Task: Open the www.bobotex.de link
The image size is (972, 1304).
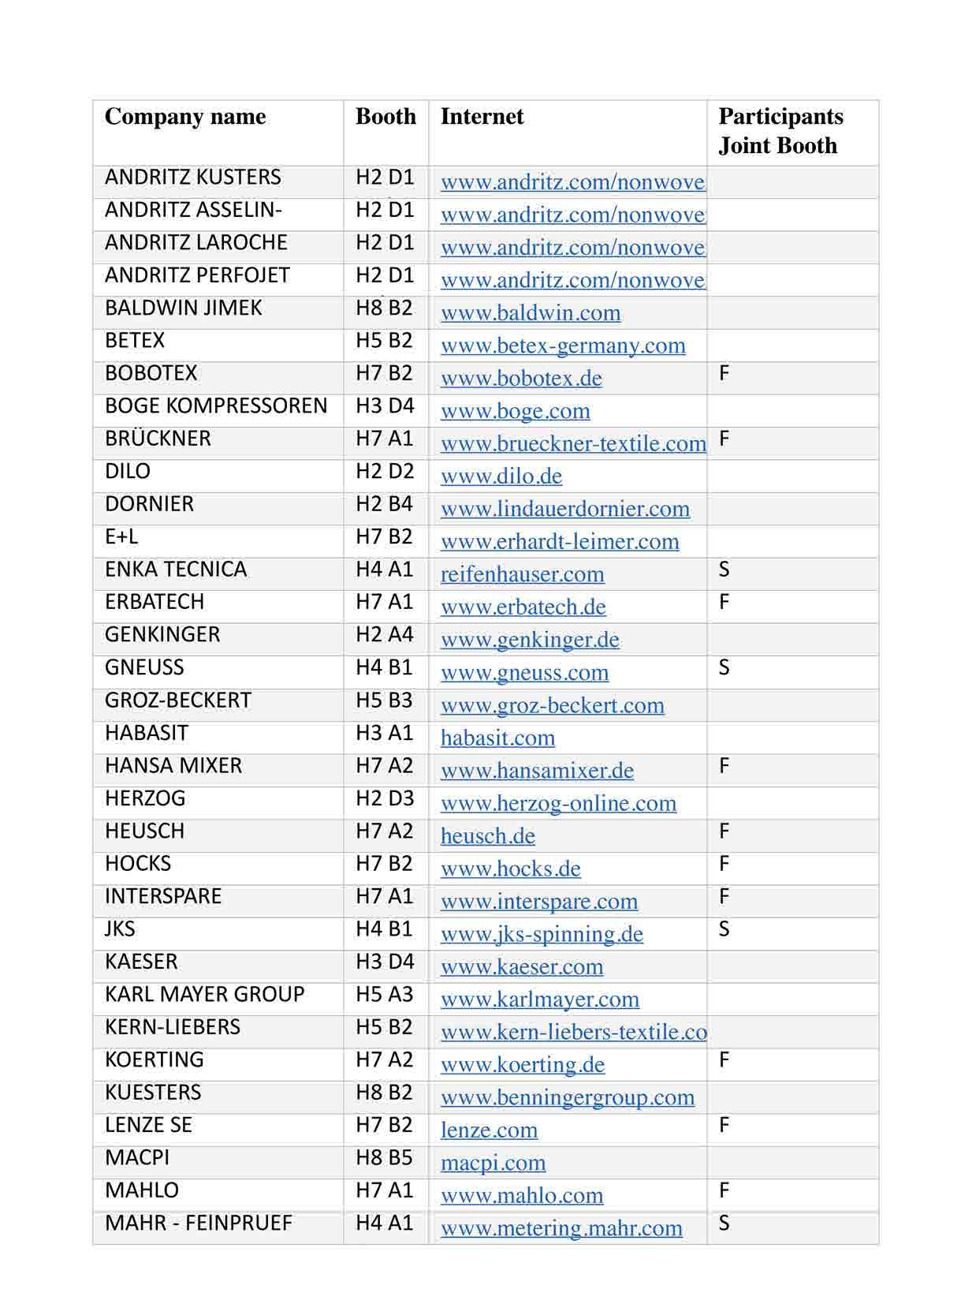Action: pyautogui.click(x=520, y=379)
